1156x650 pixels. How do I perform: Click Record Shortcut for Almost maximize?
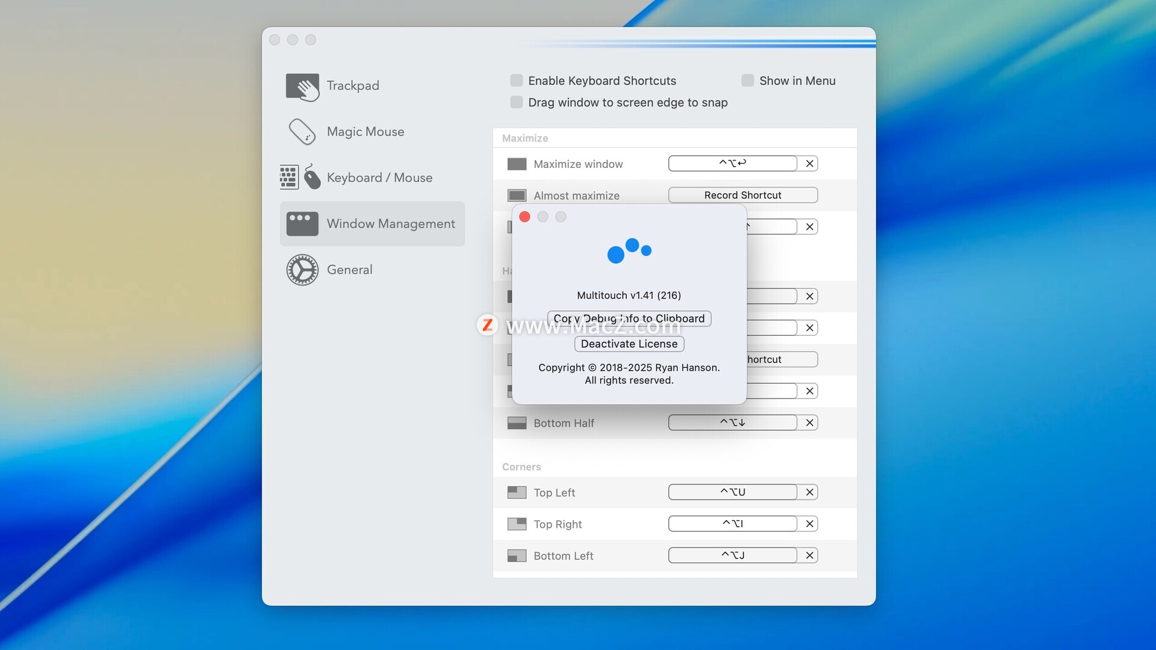[x=742, y=195]
